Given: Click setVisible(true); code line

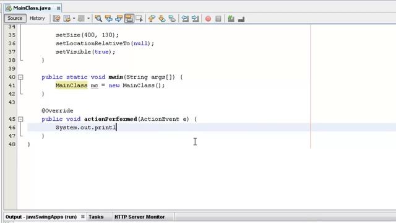Looking at the screenshot, I should tap(85, 52).
